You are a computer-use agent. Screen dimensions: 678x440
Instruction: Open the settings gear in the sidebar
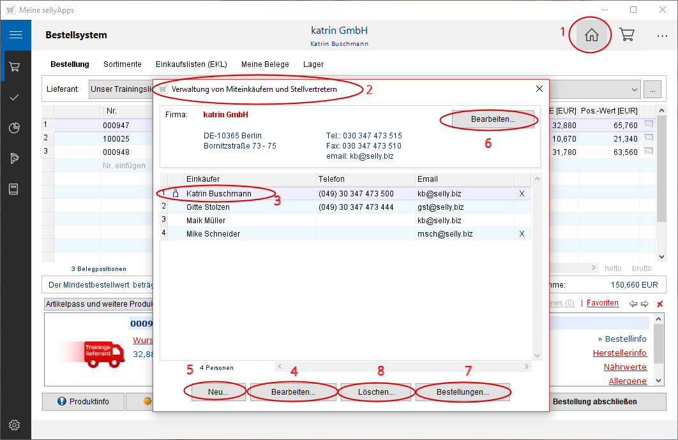tap(15, 425)
